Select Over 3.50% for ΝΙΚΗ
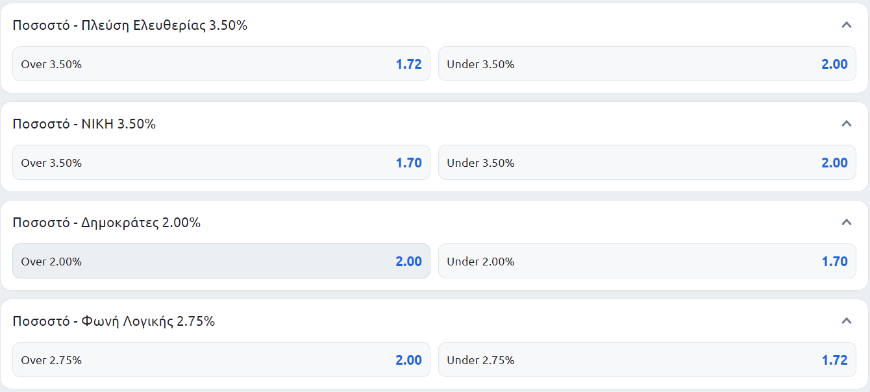This screenshot has width=870, height=392. [221, 162]
